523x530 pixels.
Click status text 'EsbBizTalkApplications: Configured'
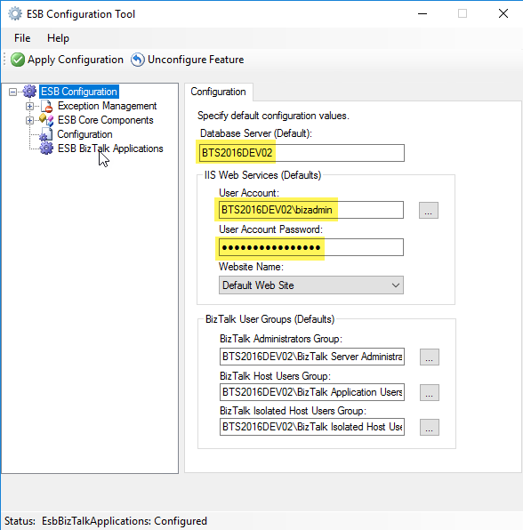coord(125,521)
